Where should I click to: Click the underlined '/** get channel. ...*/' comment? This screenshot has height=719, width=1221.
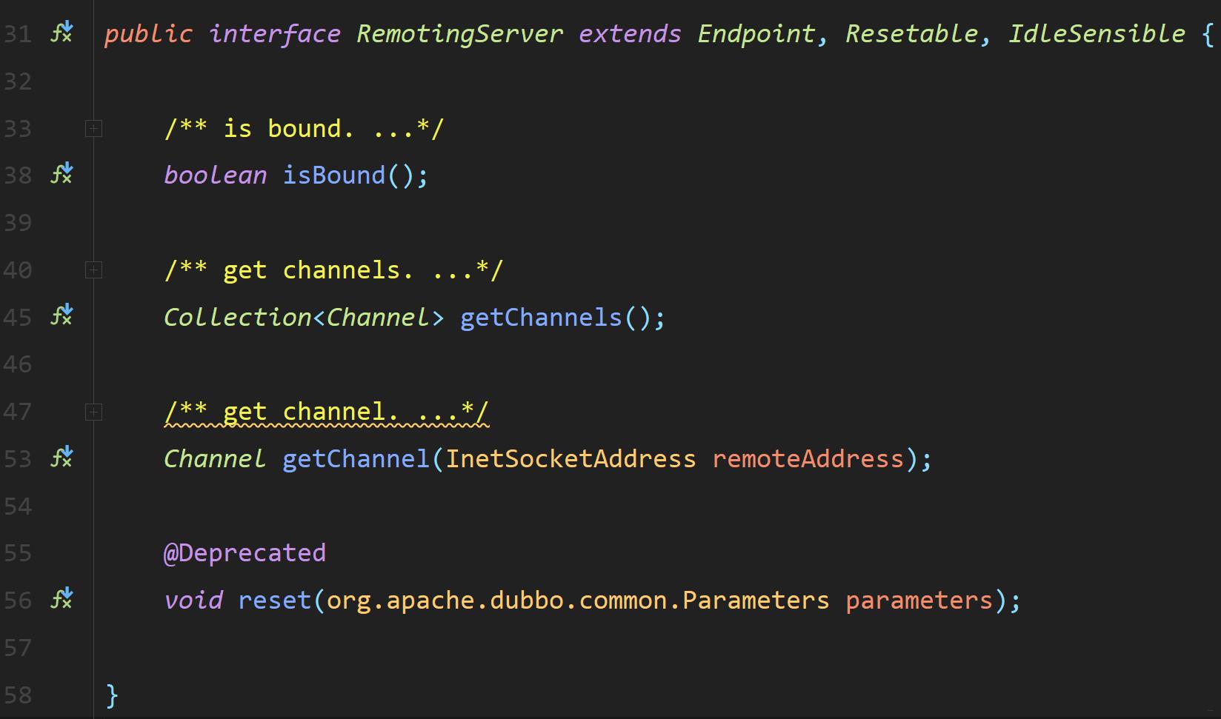click(x=326, y=412)
